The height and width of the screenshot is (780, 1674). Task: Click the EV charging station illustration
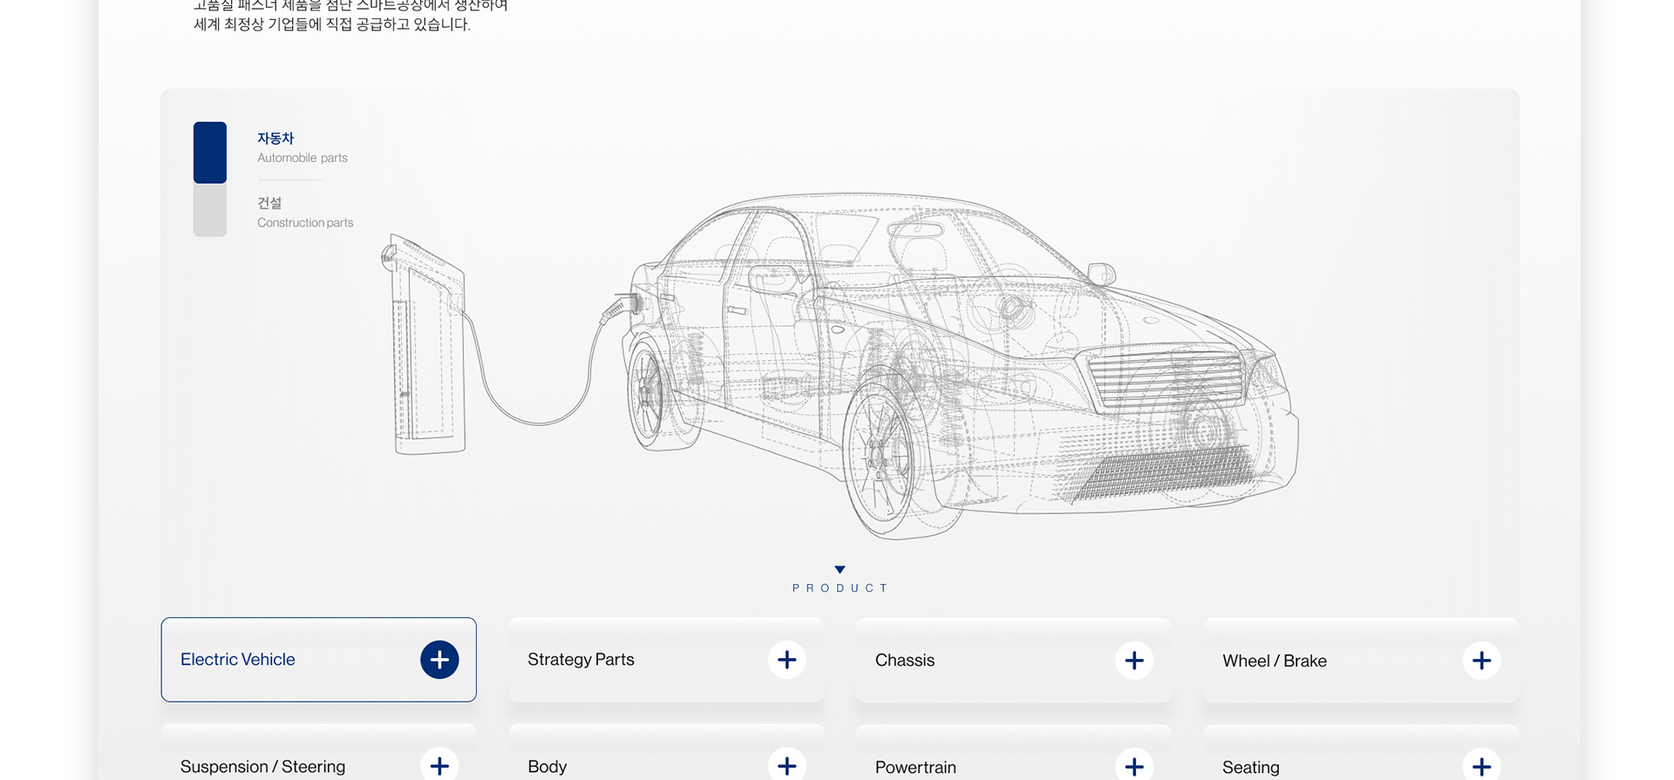[427, 349]
